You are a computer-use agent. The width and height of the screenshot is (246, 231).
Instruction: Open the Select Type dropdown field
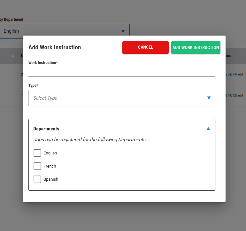[118, 98]
